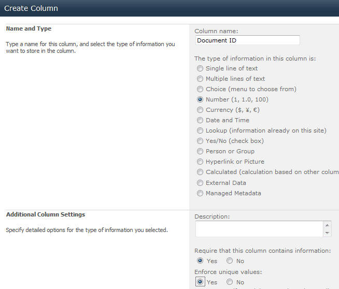Select Choice (menu to choose from) type

tap(200, 89)
